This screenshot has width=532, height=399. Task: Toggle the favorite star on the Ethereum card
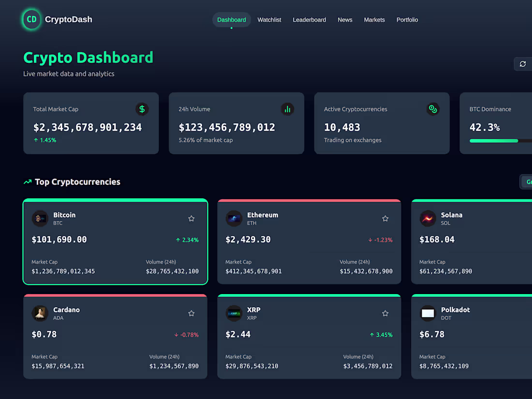pos(385,219)
